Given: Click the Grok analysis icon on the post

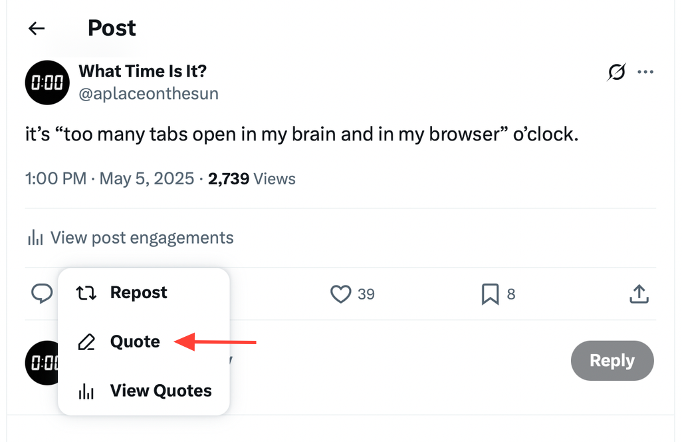Looking at the screenshot, I should click(x=616, y=72).
